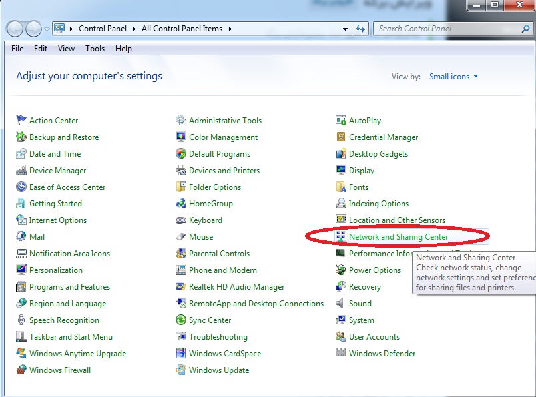Viewport: 536px width, 397px height.
Task: Expand the arrow after All Control Panel Items
Action: click(x=230, y=29)
